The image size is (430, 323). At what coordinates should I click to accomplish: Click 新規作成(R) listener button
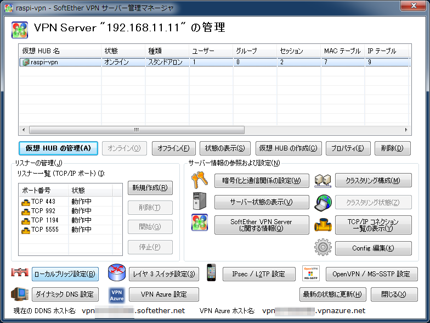(150, 188)
